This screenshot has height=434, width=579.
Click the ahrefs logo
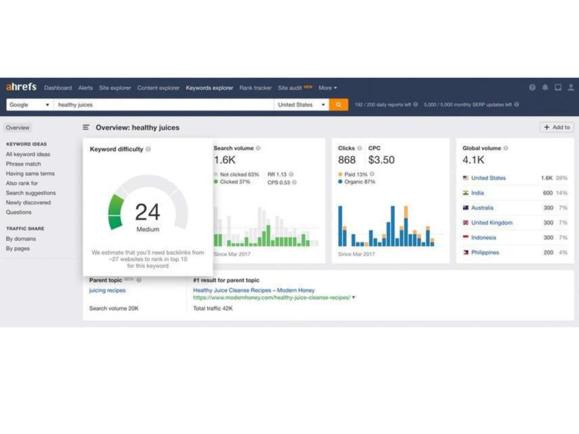pos(21,87)
